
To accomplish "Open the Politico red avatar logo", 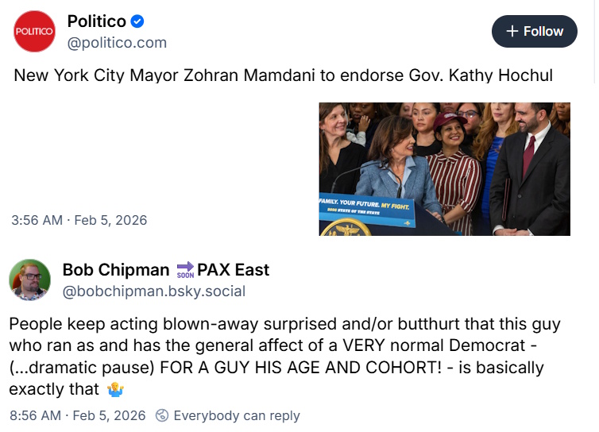I will pyautogui.click(x=34, y=31).
